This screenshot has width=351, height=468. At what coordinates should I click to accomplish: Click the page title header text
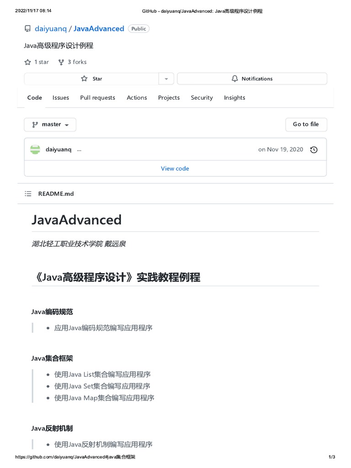(x=202, y=11)
